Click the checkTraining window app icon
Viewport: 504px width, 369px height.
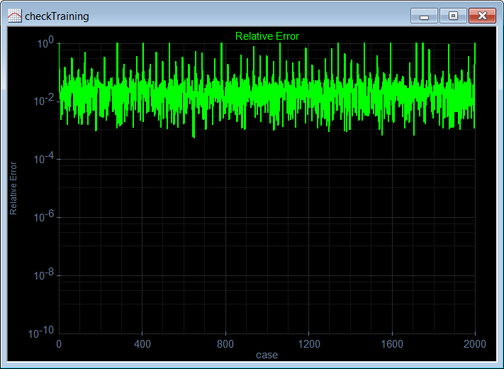(14, 16)
